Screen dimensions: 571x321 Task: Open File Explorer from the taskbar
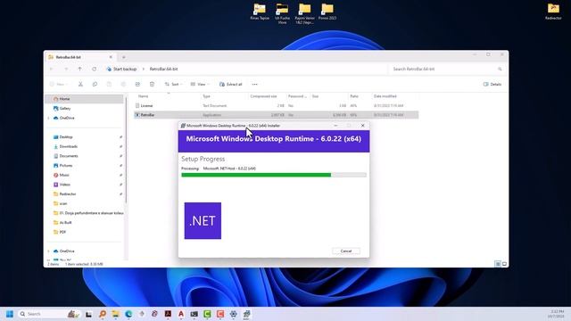[115, 314]
